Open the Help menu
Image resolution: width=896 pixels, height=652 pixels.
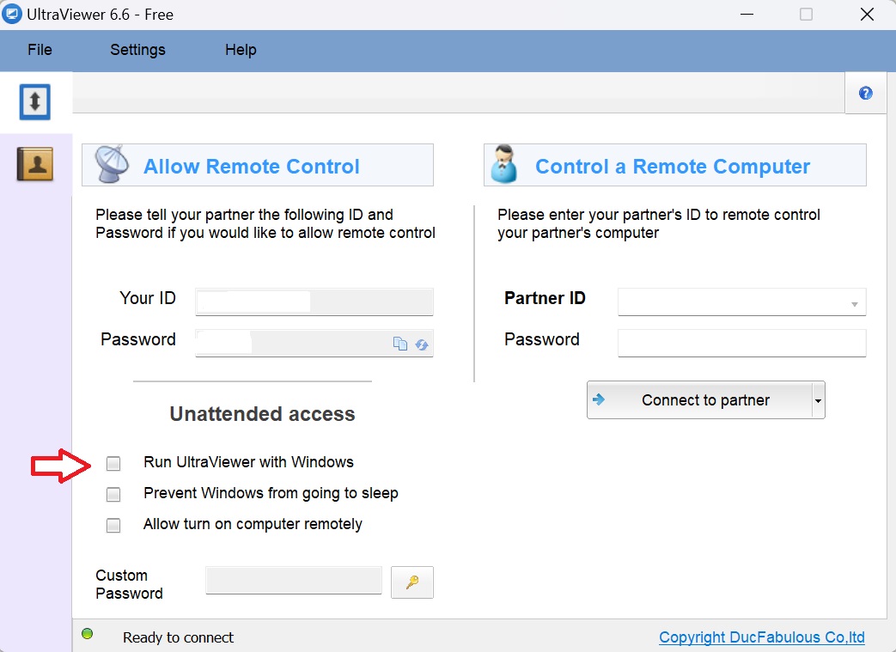pos(241,50)
